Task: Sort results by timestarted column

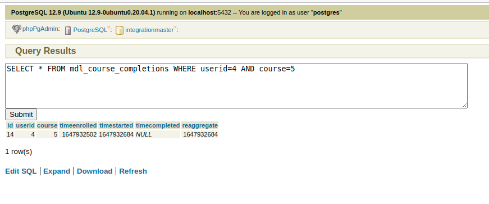Action: 116,125
